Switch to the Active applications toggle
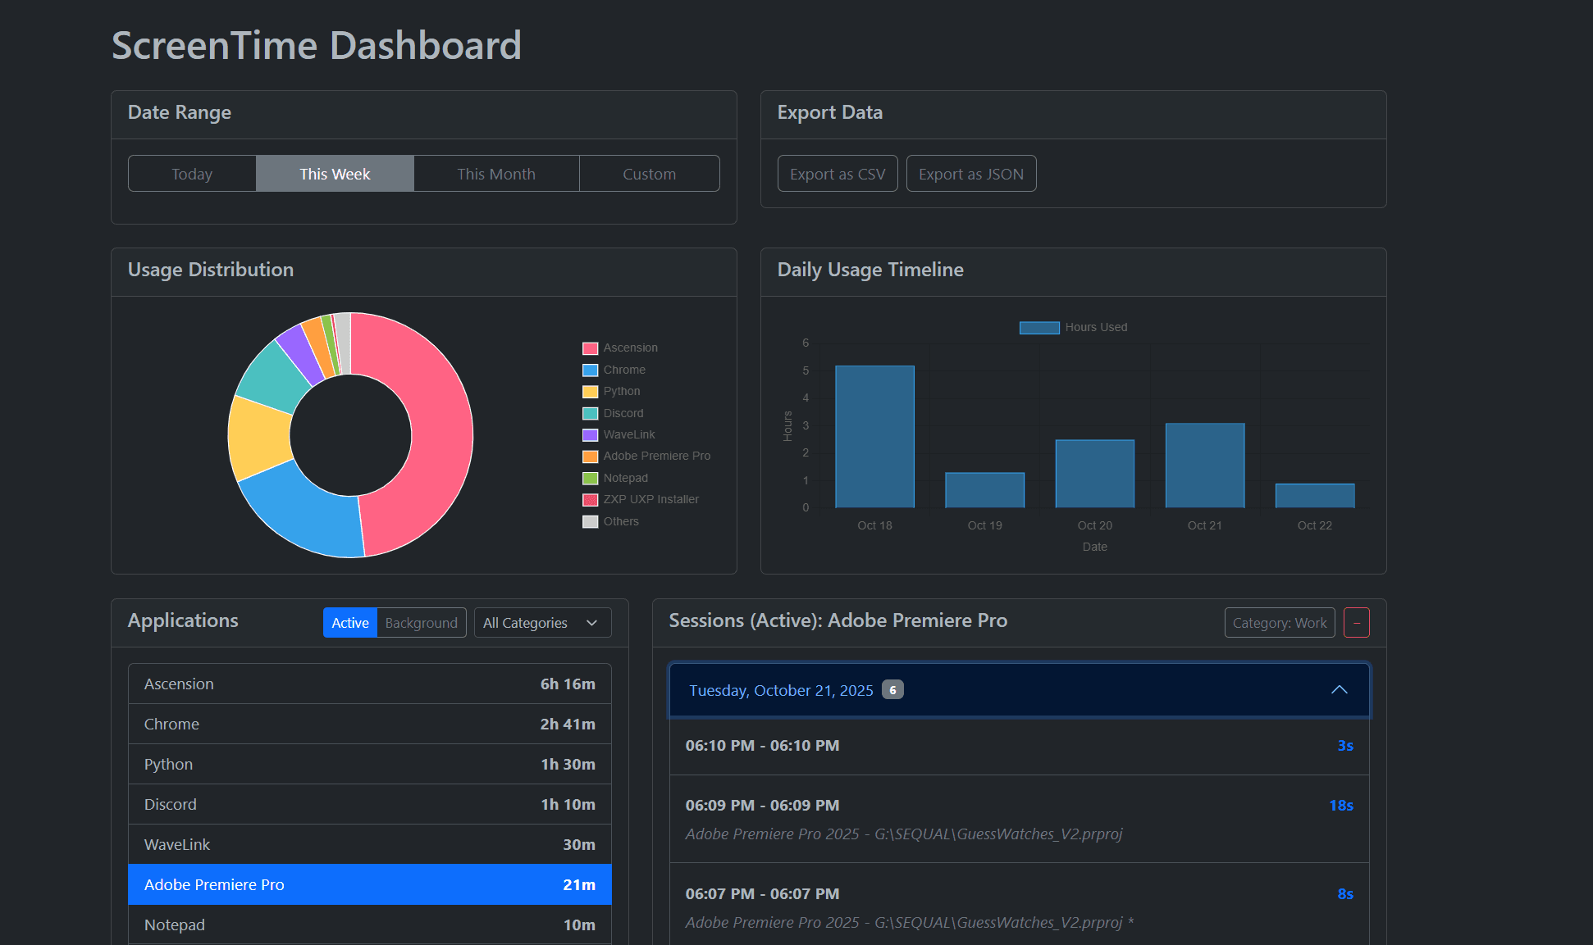 [350, 623]
